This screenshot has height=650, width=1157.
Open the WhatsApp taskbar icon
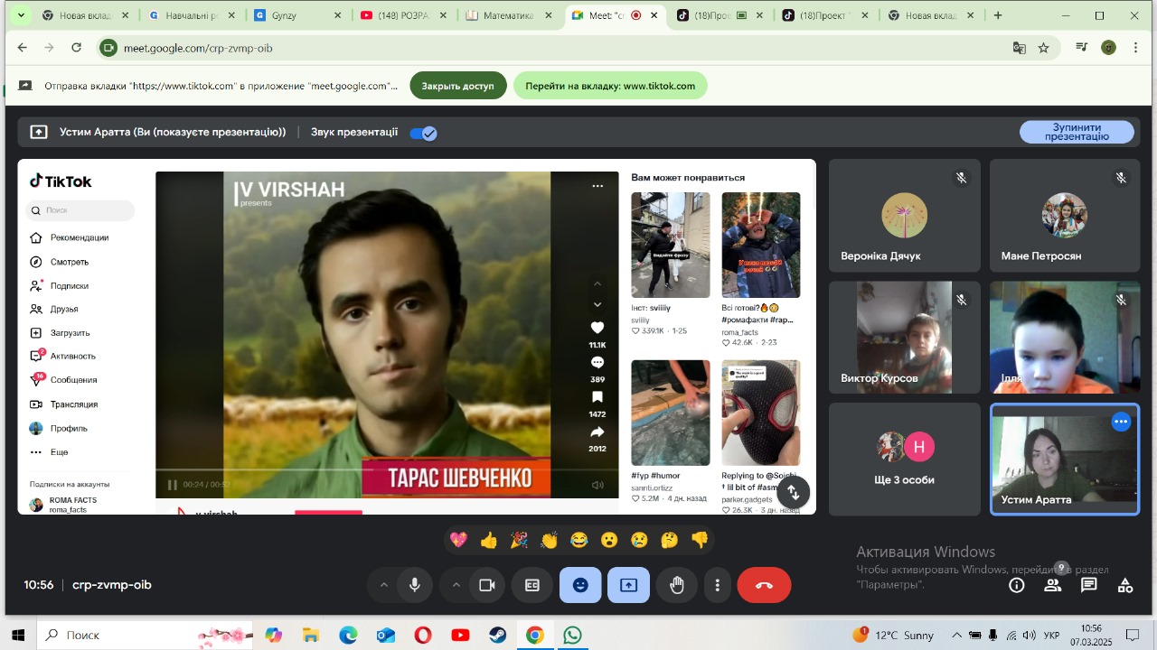(x=572, y=636)
